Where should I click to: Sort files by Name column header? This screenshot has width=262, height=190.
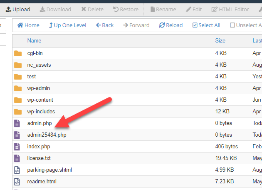coord(34,40)
